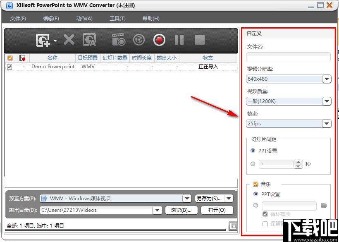Screen dimensions: 339x242
Task: Click the browse music folder icon
Action: [324, 206]
